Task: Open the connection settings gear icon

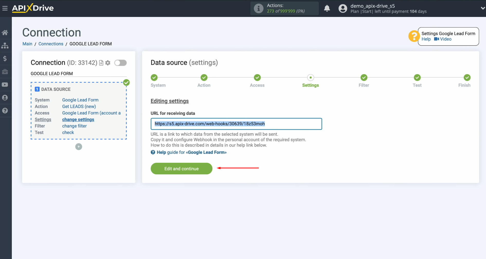Action: 108,63
